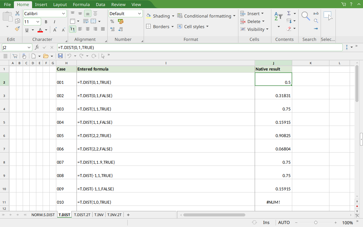Click the shopping cart icon in title bar
Screen dimensions: 363x227
[x=344, y=5]
